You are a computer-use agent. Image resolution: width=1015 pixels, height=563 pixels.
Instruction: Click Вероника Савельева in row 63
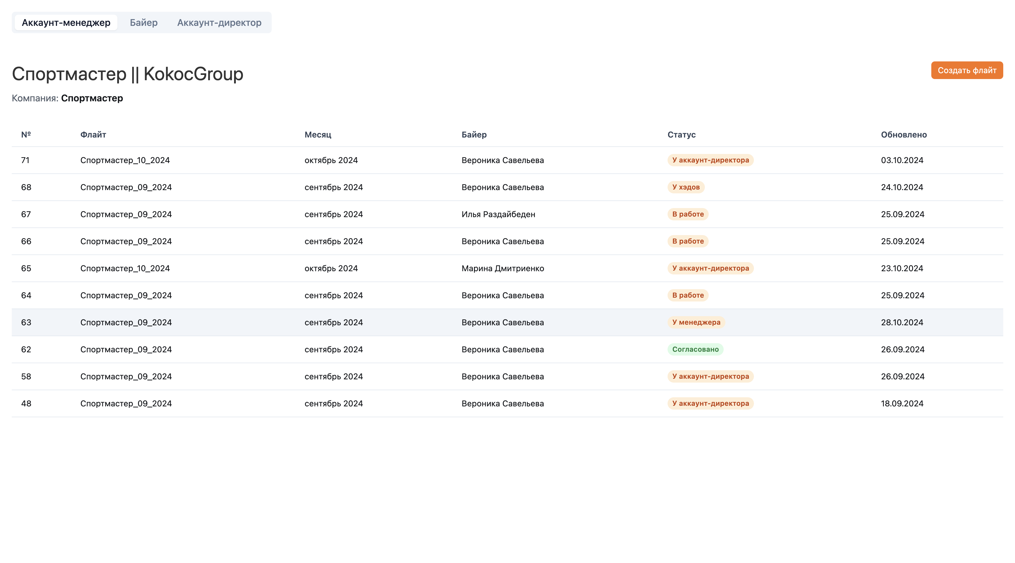[x=503, y=323]
